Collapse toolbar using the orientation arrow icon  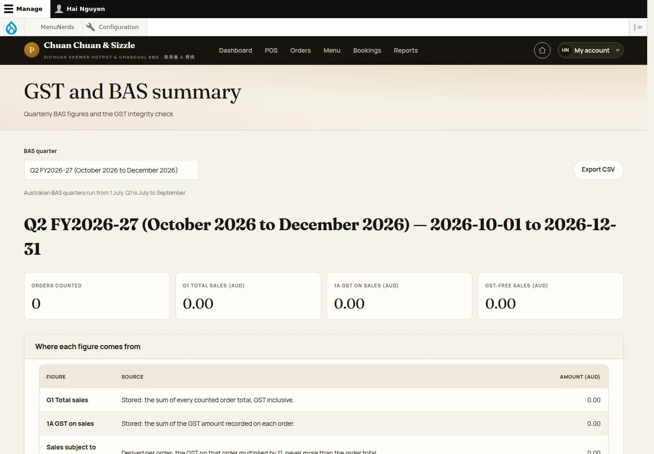638,27
